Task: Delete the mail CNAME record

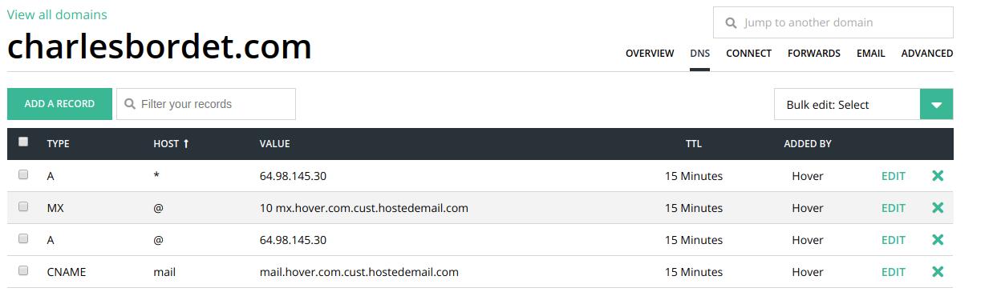Action: (x=937, y=272)
